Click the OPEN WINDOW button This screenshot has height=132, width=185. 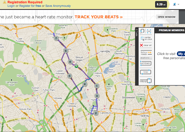(x=166, y=17)
